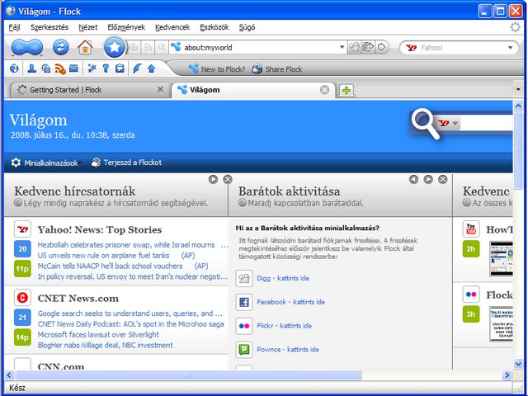Open the Blog Editor quill icon
Screen dimensions: 528x396
pos(137,68)
